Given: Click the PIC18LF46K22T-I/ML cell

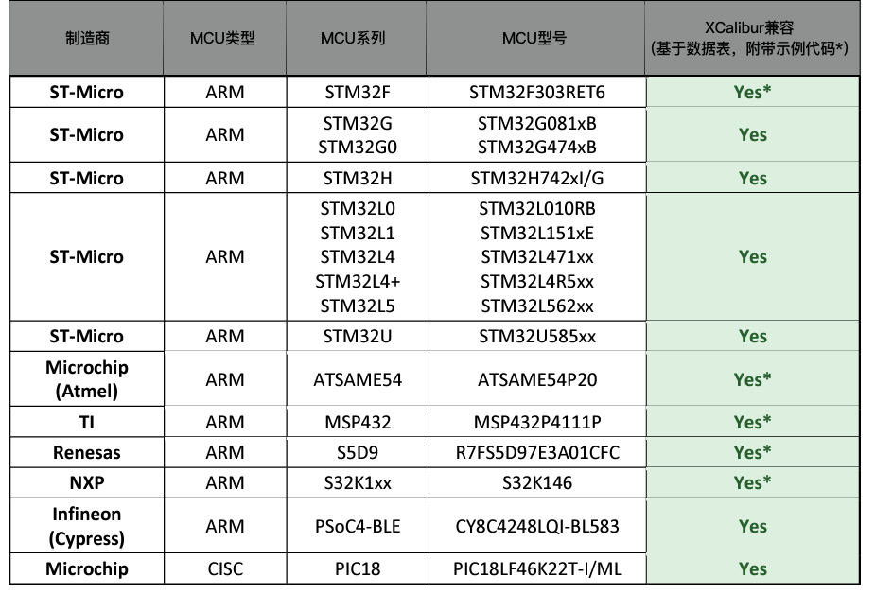Looking at the screenshot, I should pos(537,568).
